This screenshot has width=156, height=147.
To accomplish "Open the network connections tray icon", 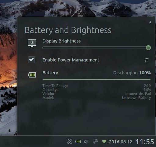I will pos(95,141).
